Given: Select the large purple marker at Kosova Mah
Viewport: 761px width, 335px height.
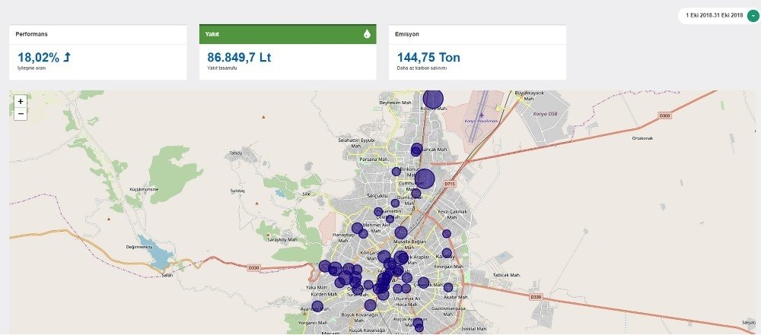Looking at the screenshot, I should (x=433, y=99).
